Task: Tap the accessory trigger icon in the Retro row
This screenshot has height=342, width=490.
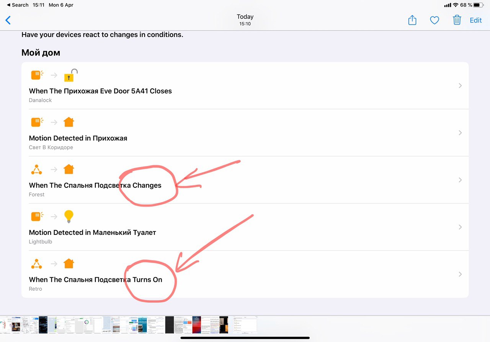Action: [x=37, y=264]
